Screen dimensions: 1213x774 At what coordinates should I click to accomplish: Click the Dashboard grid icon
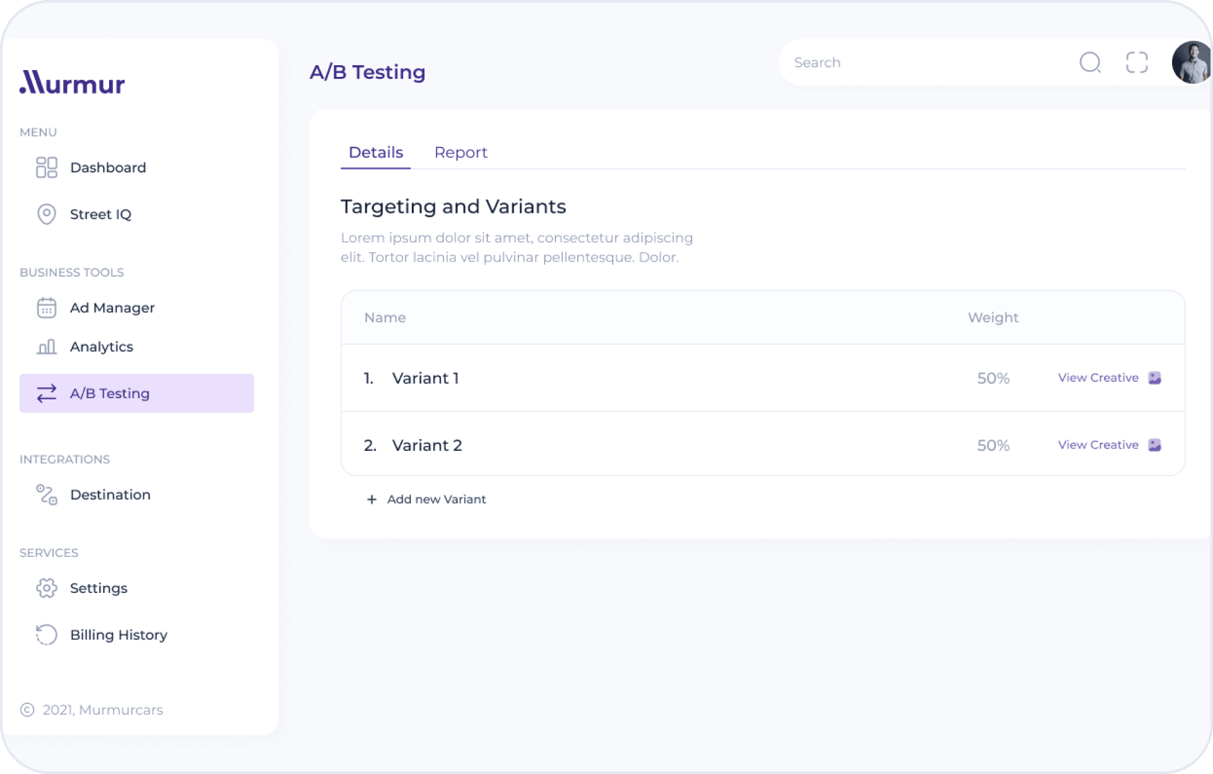point(47,167)
